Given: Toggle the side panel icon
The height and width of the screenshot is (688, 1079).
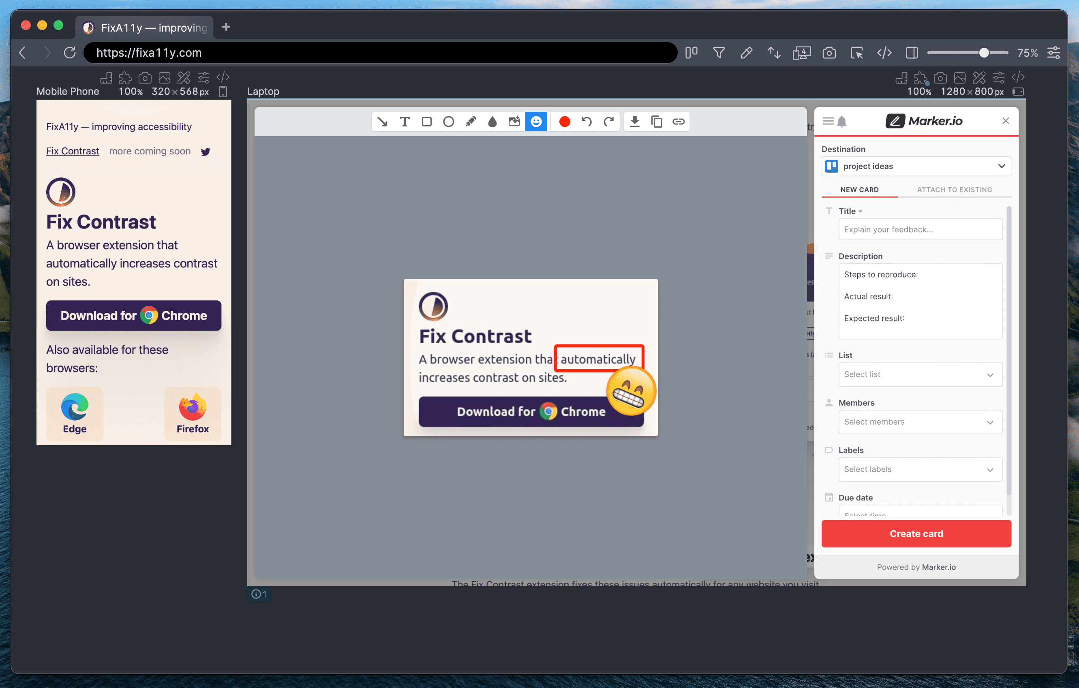Looking at the screenshot, I should click(x=912, y=53).
